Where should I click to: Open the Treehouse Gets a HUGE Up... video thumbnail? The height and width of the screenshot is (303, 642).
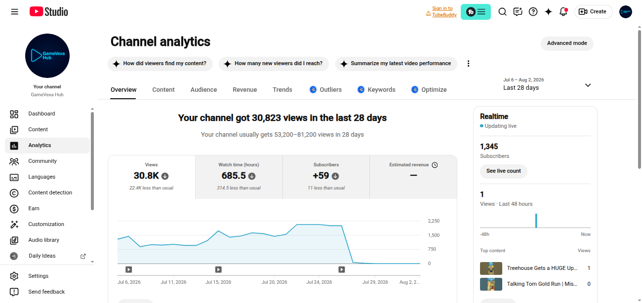click(491, 268)
